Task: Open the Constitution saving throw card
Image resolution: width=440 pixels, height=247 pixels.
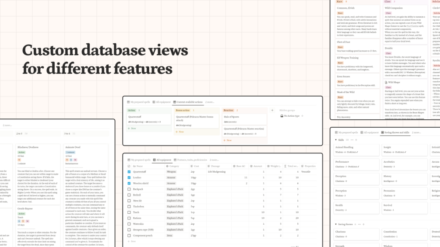Action: (405, 234)
